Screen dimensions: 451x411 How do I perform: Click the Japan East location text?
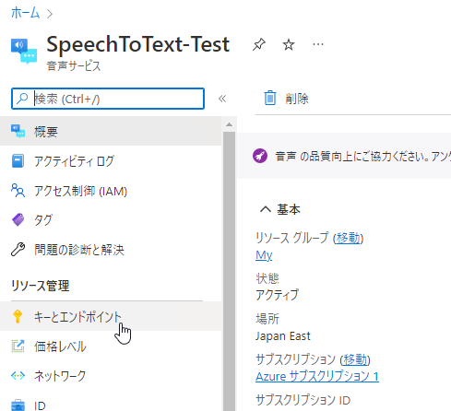[283, 335]
